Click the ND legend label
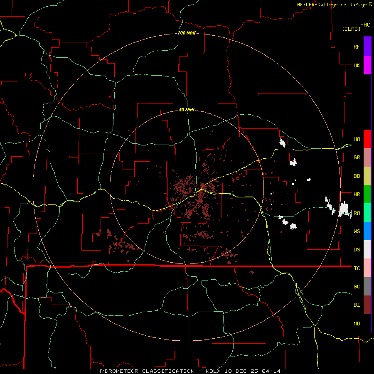The height and width of the screenshot is (374, 374). tap(357, 324)
